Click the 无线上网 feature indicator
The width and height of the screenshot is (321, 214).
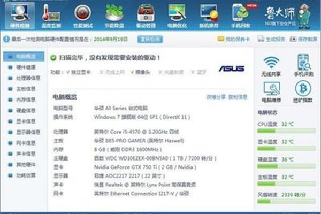[x=112, y=72]
